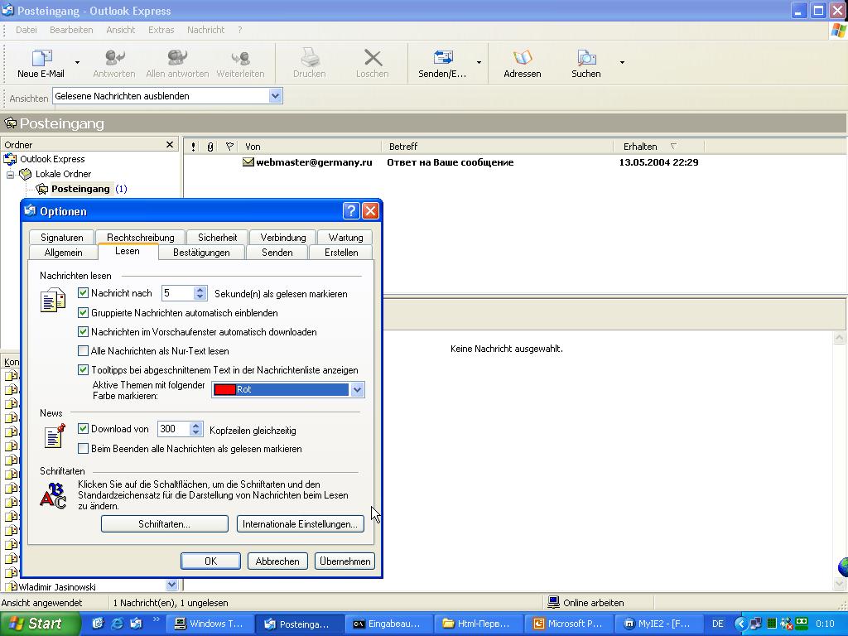Sort by the flag column icon
The height and width of the screenshot is (636, 848).
(229, 147)
